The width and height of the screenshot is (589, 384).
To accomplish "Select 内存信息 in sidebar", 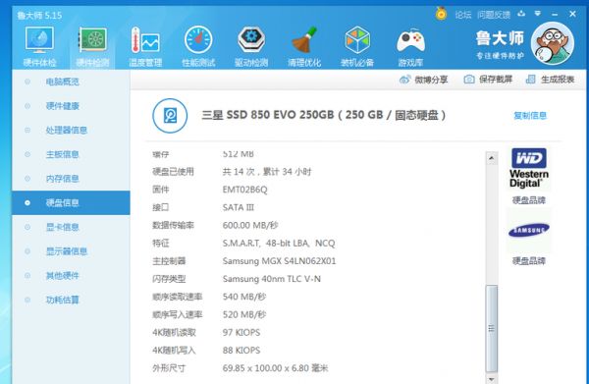I will pyautogui.click(x=71, y=179).
